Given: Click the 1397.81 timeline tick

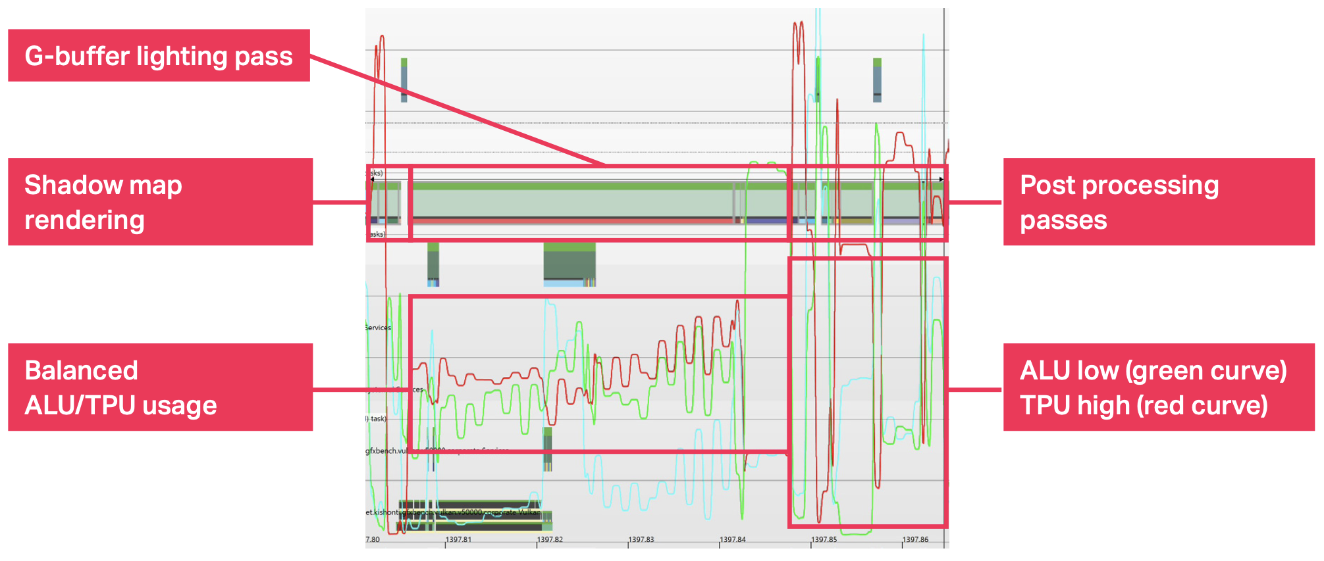Looking at the screenshot, I should pyautogui.click(x=458, y=539).
